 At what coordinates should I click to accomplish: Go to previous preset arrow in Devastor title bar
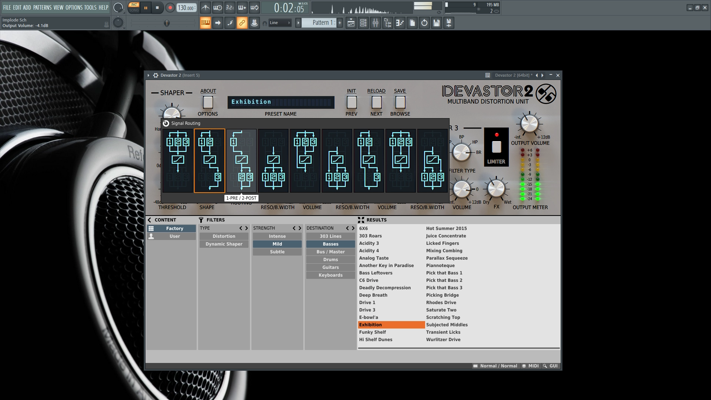pos(537,75)
